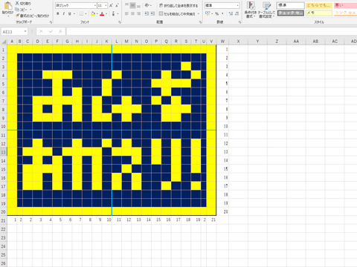The height and width of the screenshot is (267, 357).
Task: Expand the number format combo box
Action: pyautogui.click(x=237, y=5)
